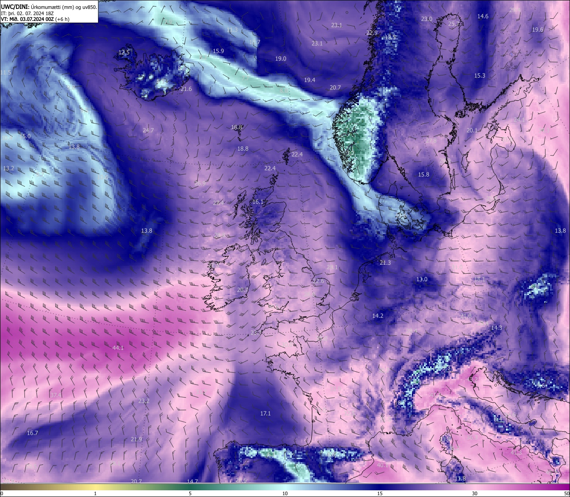The image size is (570, 497).
Task: Click the 30 tick label on the colour scale
Action: point(475,493)
